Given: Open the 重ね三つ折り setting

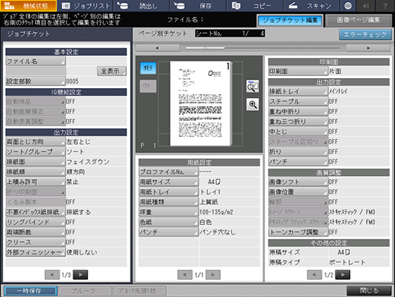Looking at the screenshot, I should [298, 122].
